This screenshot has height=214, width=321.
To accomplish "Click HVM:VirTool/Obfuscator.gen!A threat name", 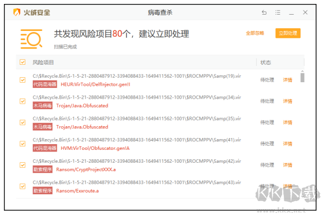I will [x=95, y=148].
